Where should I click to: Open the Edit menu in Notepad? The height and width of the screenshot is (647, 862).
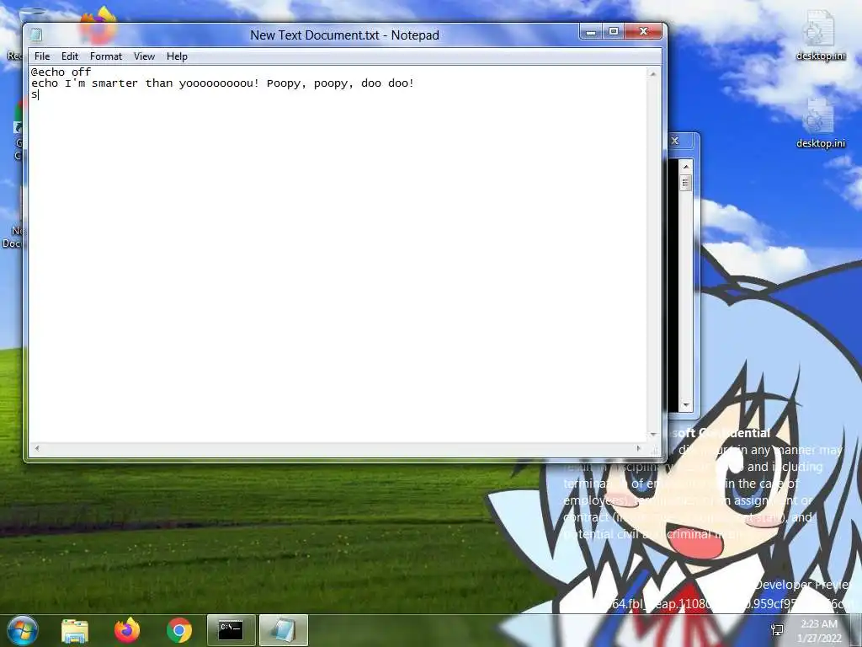(69, 56)
